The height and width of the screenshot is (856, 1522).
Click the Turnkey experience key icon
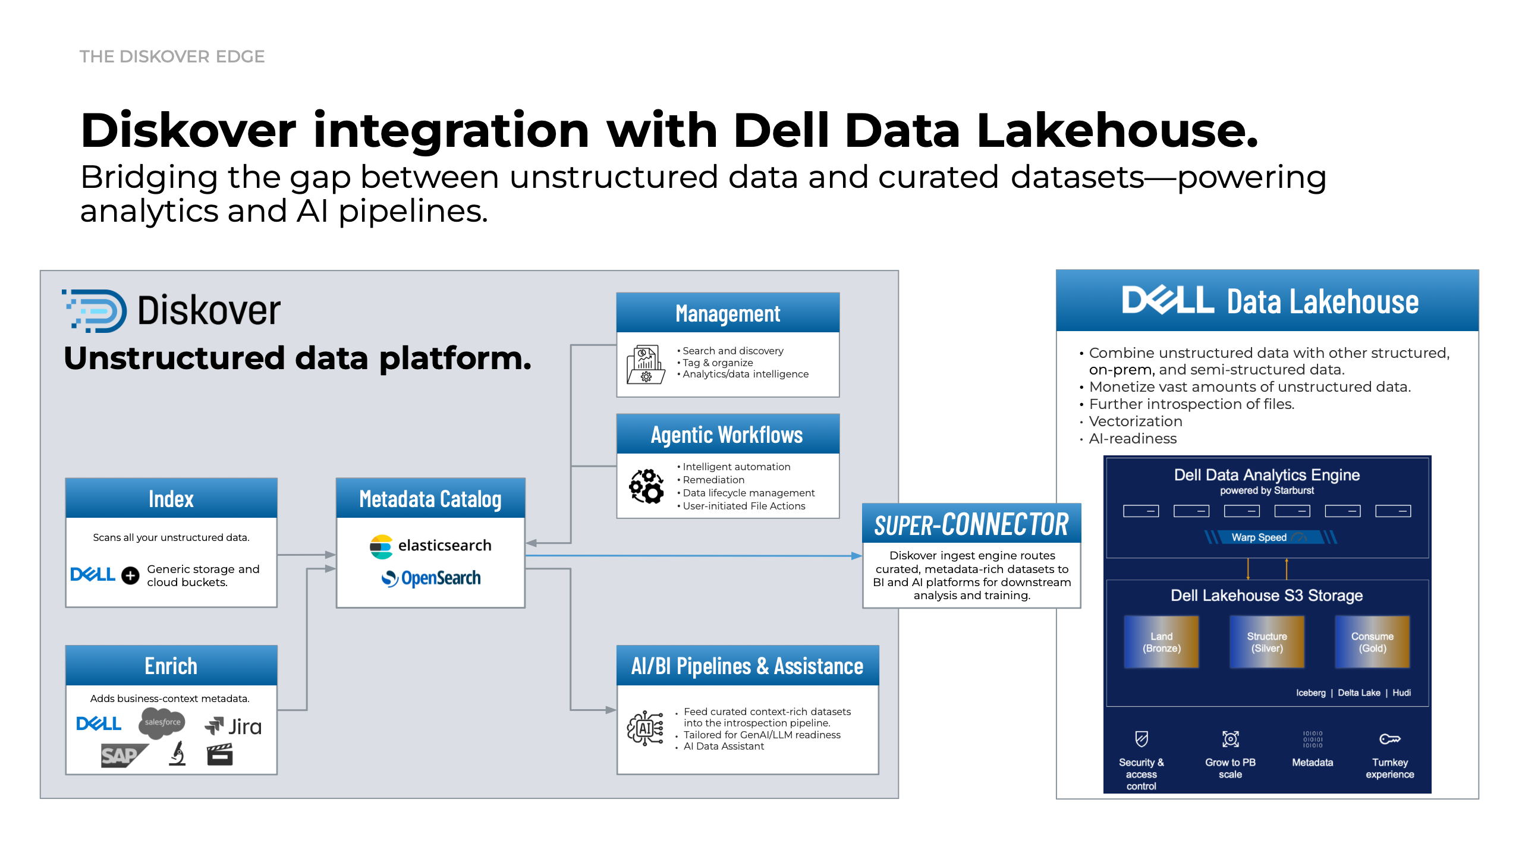click(1389, 739)
